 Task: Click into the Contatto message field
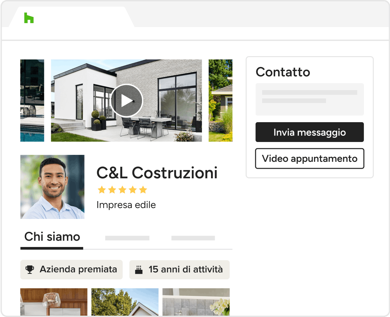[x=310, y=99]
